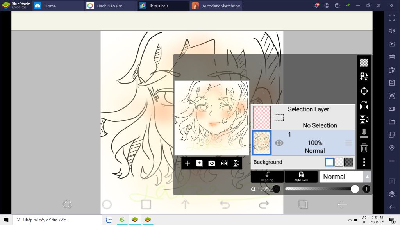The width and height of the screenshot is (400, 225).
Task: Open BlueStacks settings gear
Action: point(392,195)
